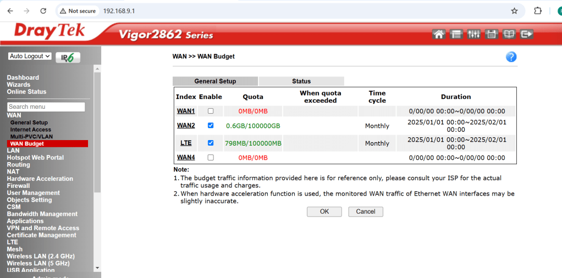Open the sliders settings icon in header
Image resolution: width=562 pixels, height=278 pixels.
coord(474,34)
